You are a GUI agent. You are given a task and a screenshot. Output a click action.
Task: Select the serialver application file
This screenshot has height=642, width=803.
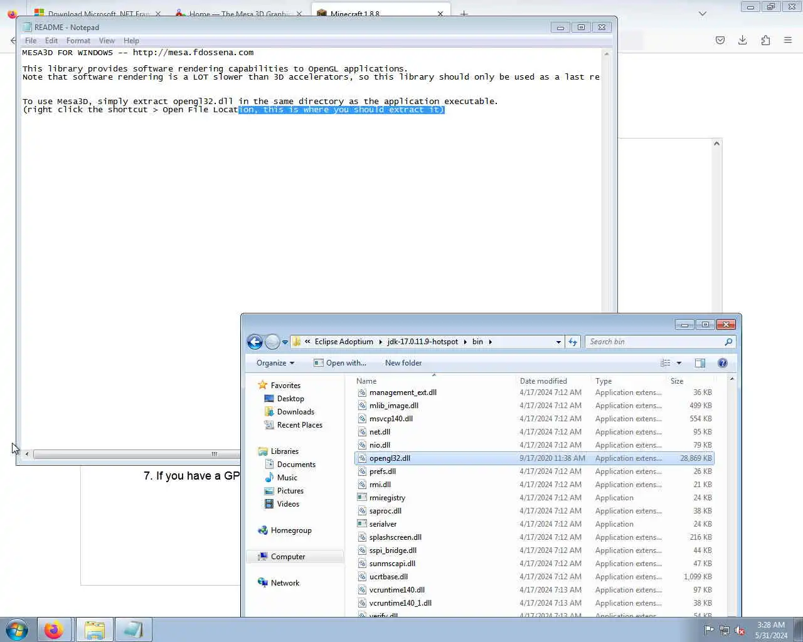pos(534,524)
